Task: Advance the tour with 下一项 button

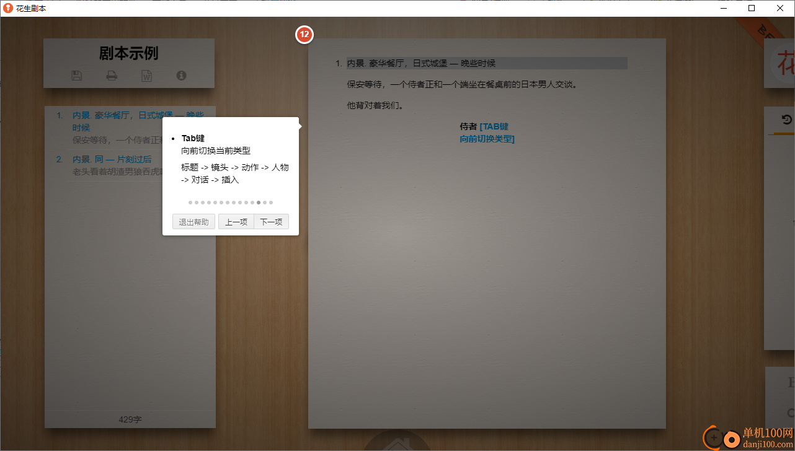Action: (x=271, y=222)
